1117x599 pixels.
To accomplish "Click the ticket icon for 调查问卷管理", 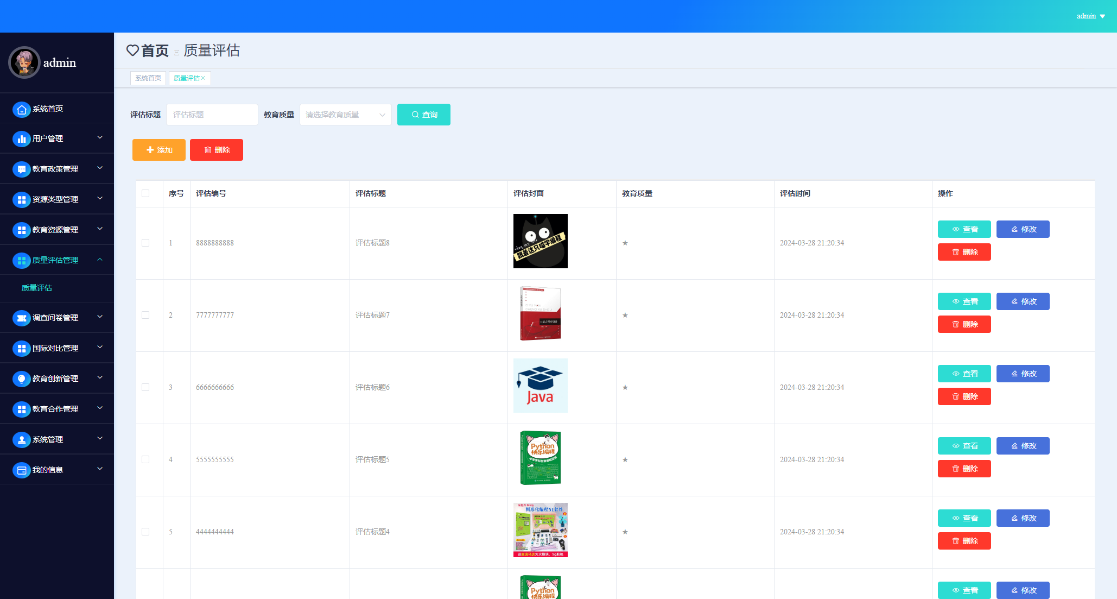I will (x=21, y=318).
